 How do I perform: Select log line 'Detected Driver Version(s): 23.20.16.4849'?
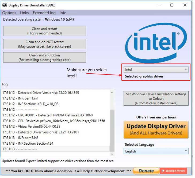tap(55, 93)
